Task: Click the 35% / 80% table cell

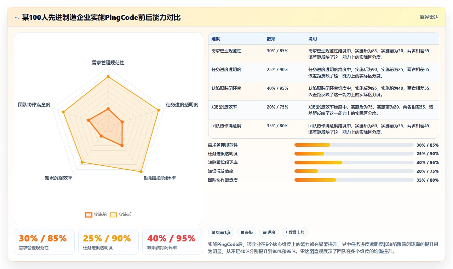Action: [277, 126]
